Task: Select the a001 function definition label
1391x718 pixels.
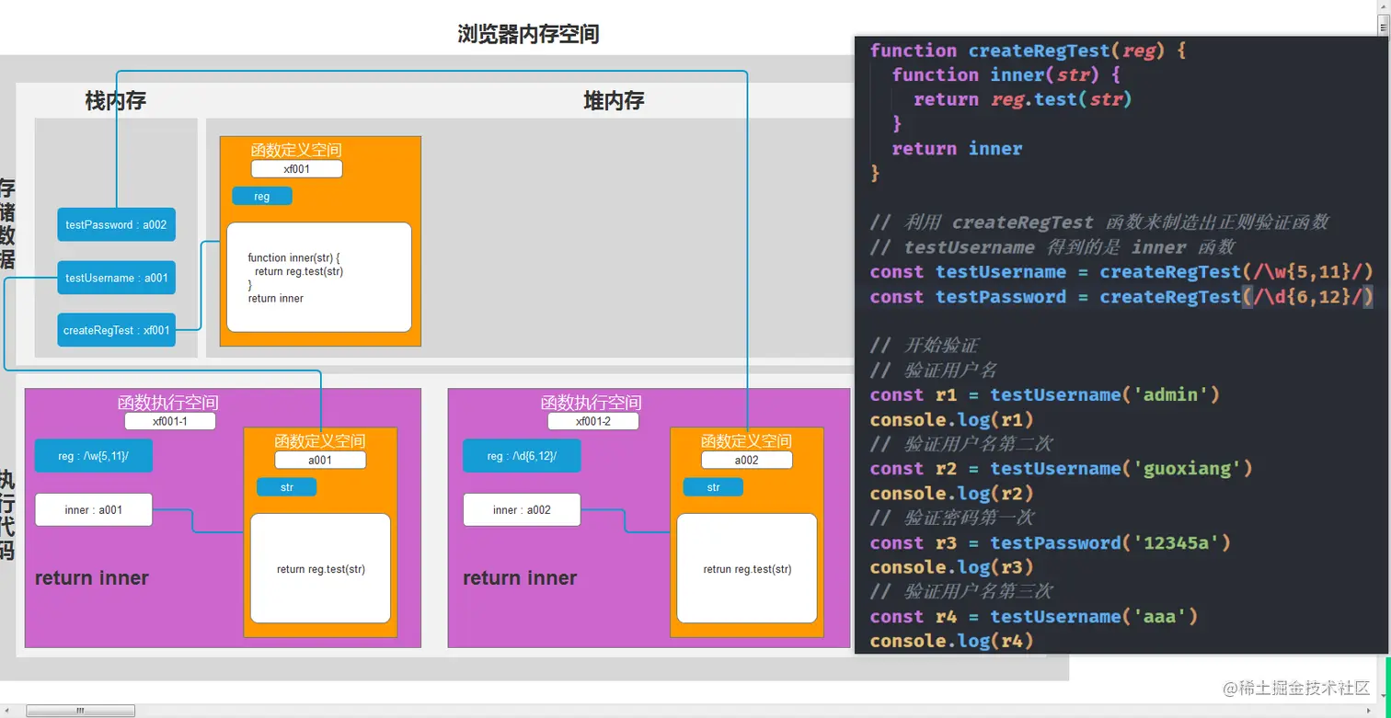Action: pyautogui.click(x=320, y=460)
